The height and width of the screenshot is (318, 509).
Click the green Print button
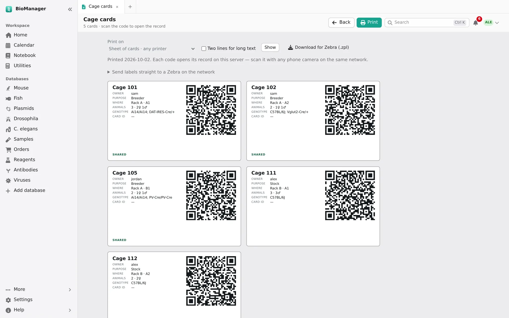[369, 22]
